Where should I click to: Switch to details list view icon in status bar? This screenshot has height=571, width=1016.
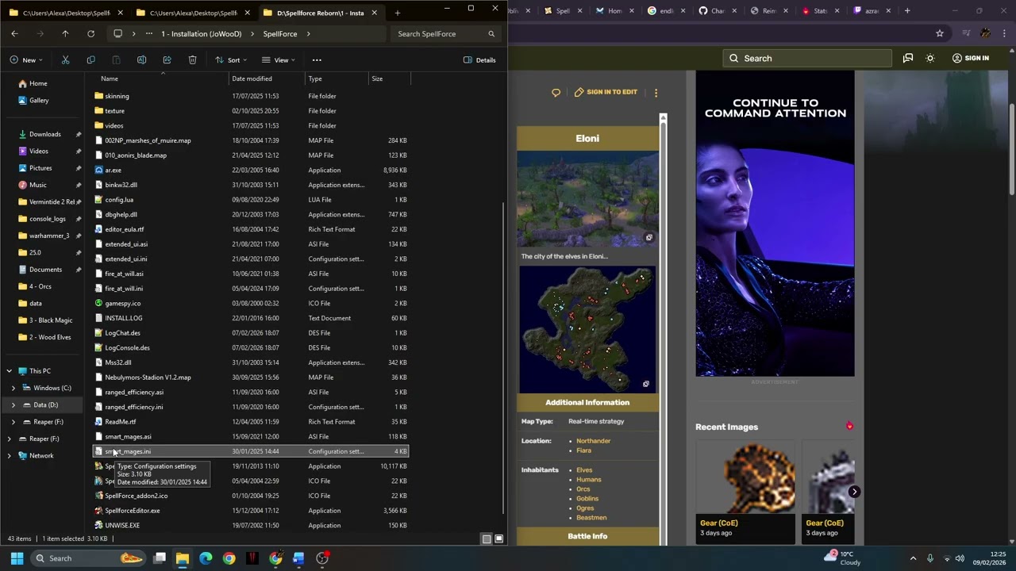tap(487, 538)
